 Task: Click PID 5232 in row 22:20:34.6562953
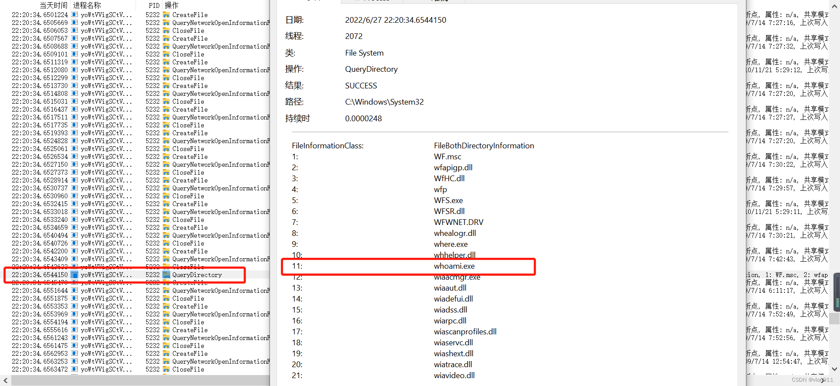(x=152, y=354)
